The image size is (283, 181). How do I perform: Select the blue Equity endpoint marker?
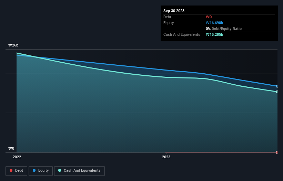click(x=277, y=86)
